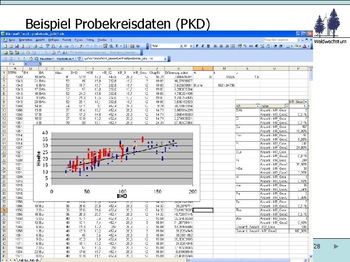The width and height of the screenshot is (350, 262).
Task: Click the Increase Indent icon
Action: pyautogui.click(x=281, y=46)
